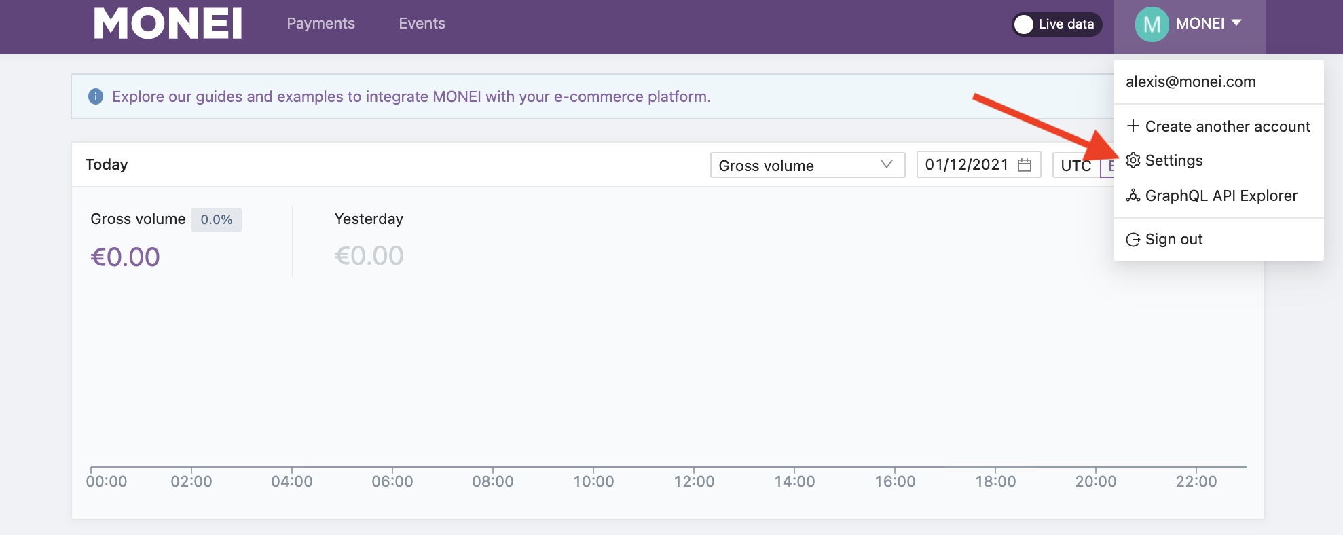The image size is (1343, 535).
Task: Open the Payments tab
Action: tap(320, 24)
